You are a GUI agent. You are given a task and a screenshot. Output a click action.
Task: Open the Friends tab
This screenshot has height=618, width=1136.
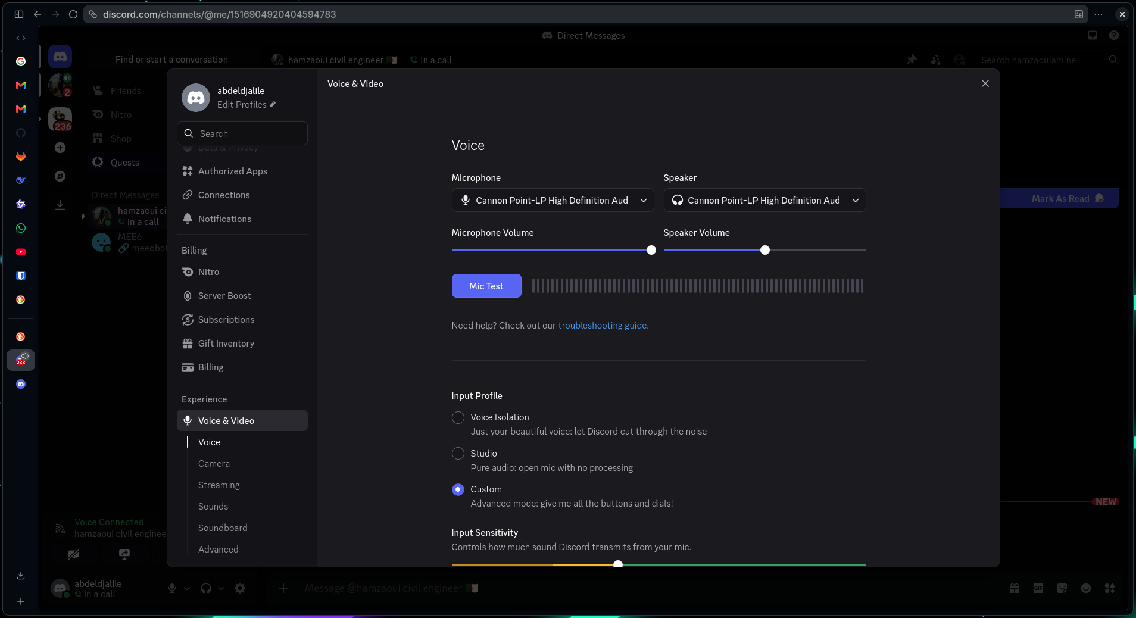[125, 90]
